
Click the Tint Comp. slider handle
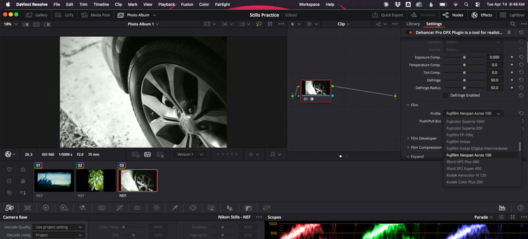point(465,72)
